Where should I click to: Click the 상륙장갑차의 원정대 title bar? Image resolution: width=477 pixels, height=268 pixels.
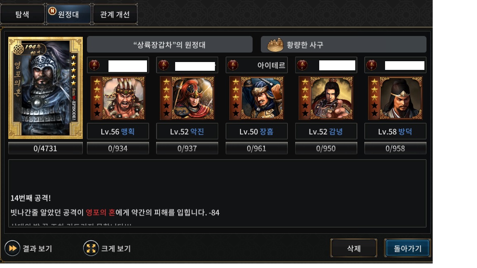point(170,45)
